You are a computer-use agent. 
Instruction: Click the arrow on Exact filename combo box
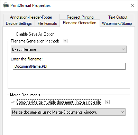123,49
